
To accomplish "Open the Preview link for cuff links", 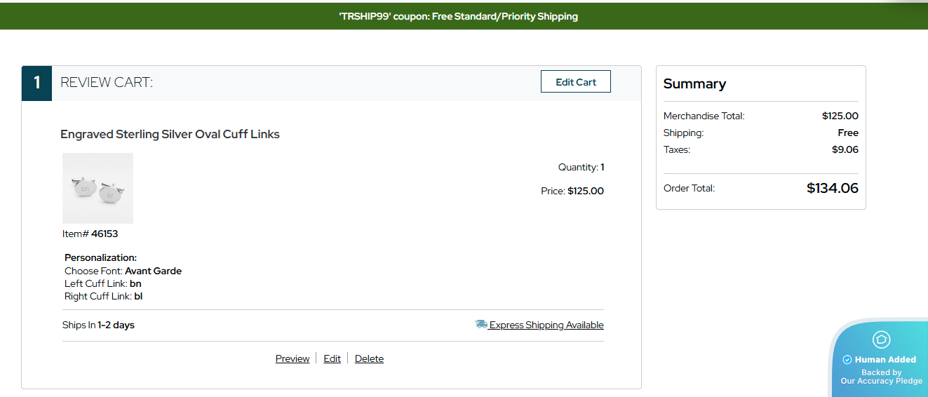I will (292, 358).
